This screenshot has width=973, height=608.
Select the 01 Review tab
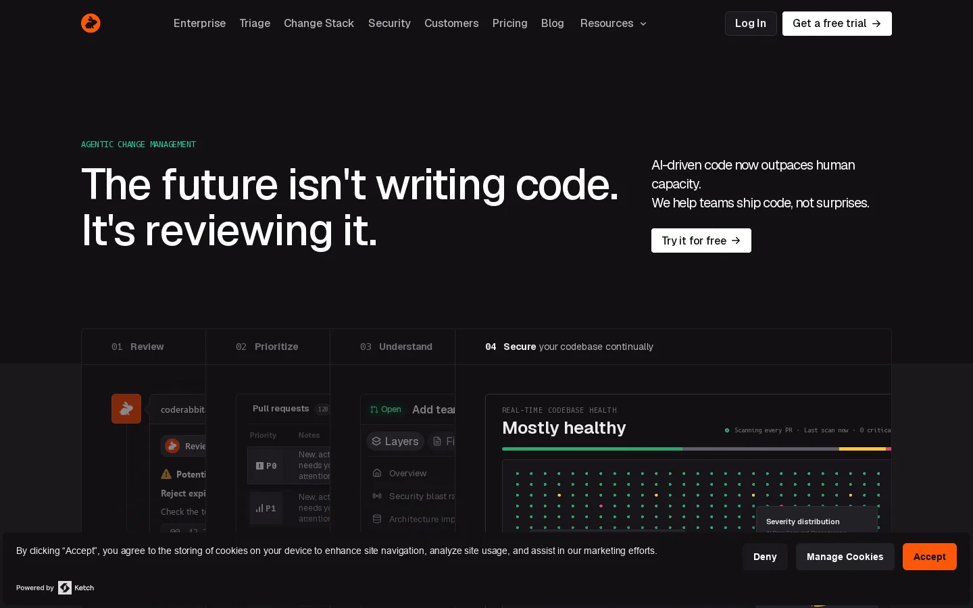coord(143,347)
